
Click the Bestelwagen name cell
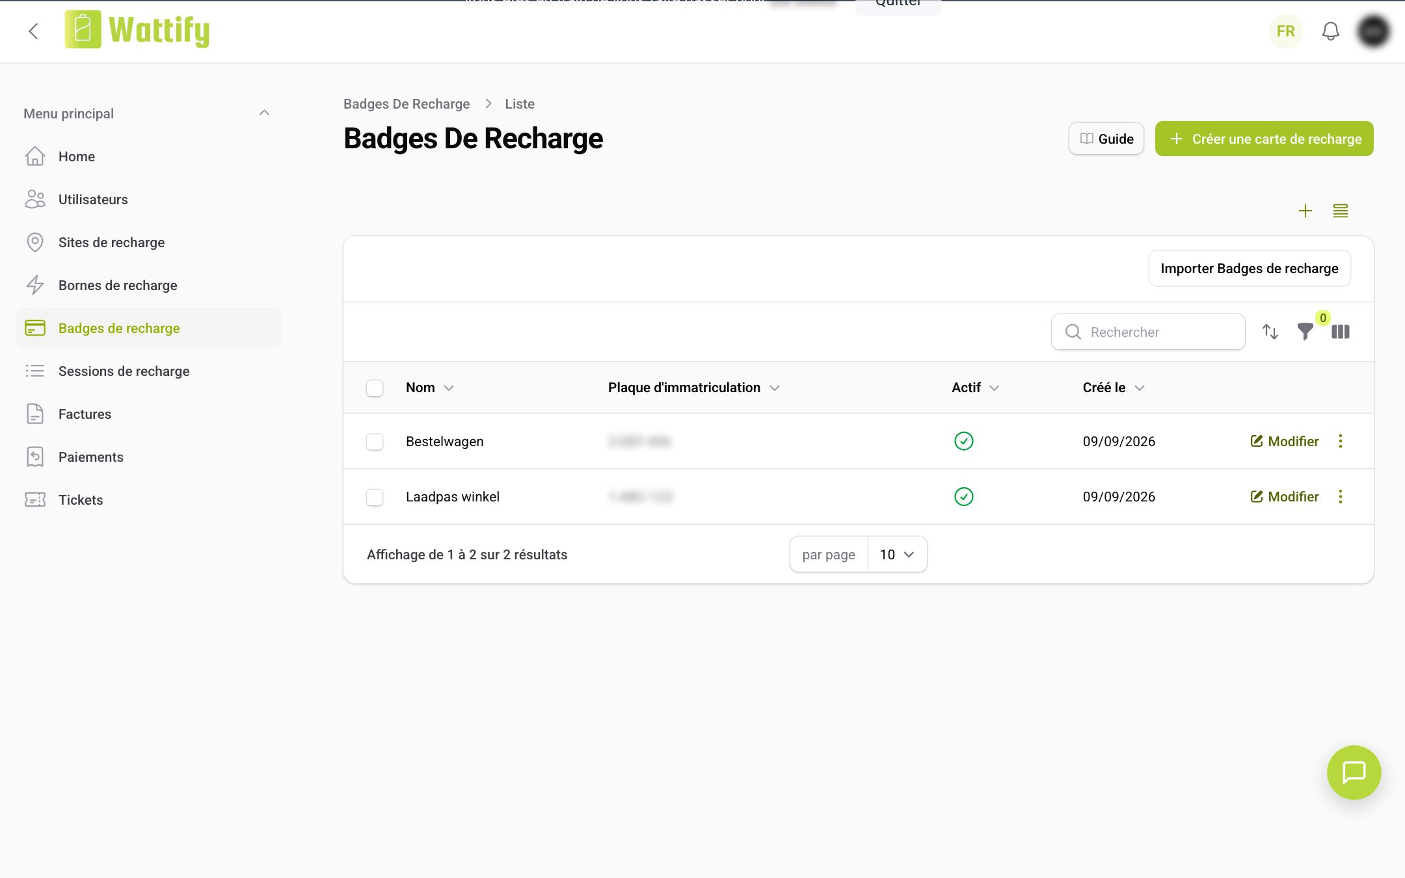[445, 441]
